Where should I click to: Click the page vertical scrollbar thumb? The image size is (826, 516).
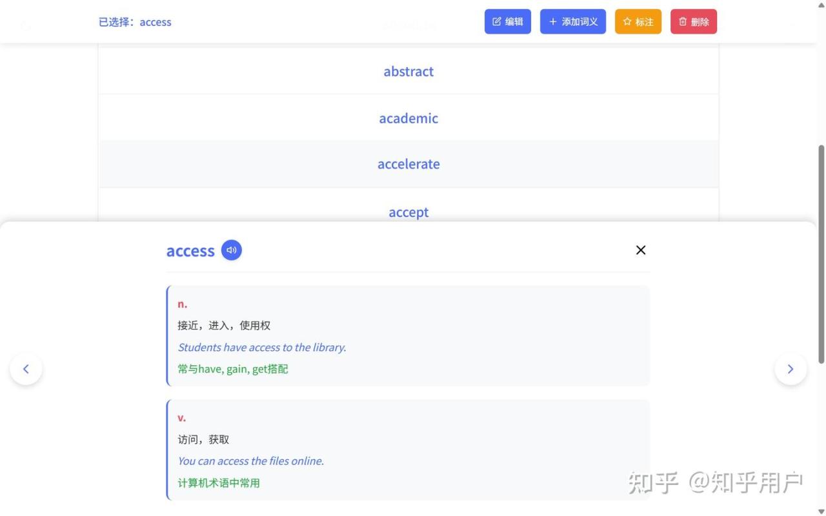pyautogui.click(x=821, y=254)
